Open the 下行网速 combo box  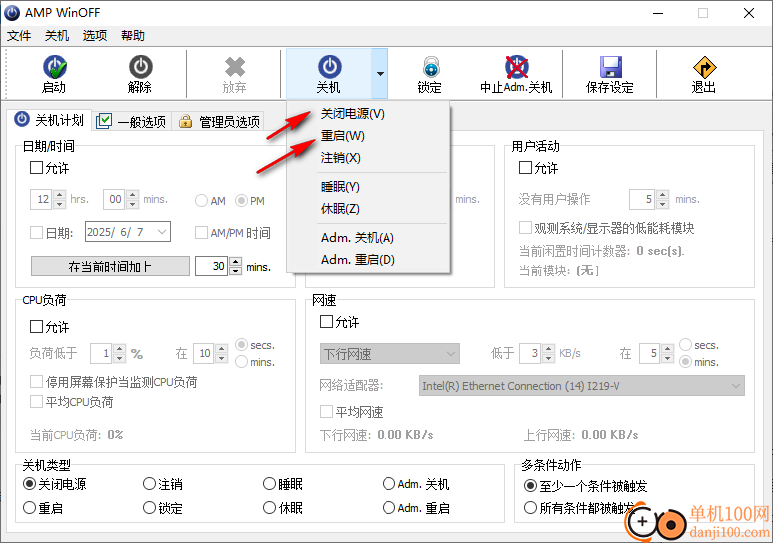[x=389, y=353]
